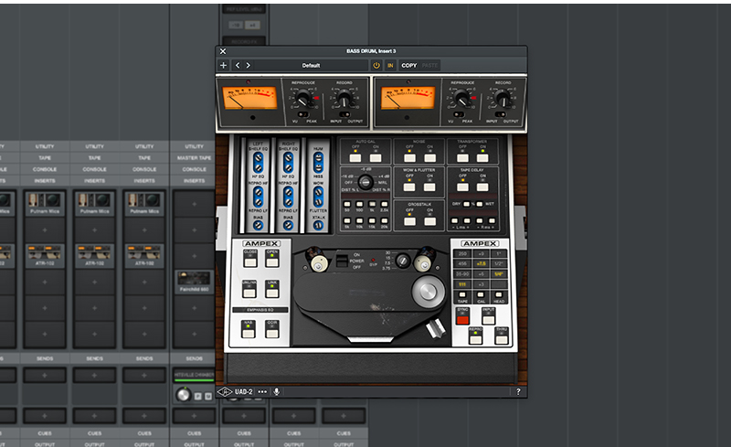731x447 pixels.
Task: Click the left channel VU meter
Action: [x=249, y=99]
